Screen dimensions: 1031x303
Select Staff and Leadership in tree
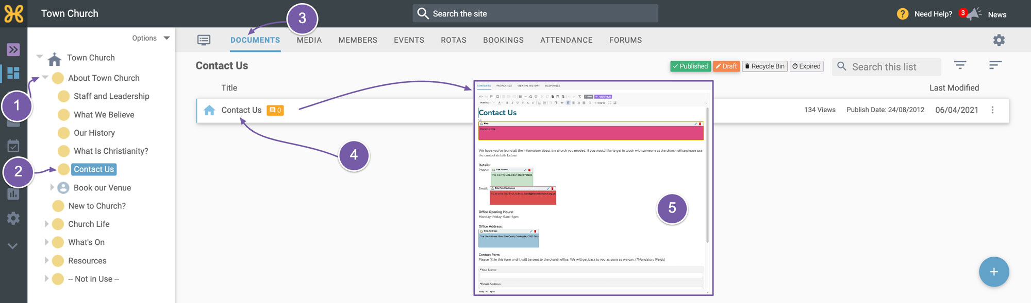(x=111, y=96)
